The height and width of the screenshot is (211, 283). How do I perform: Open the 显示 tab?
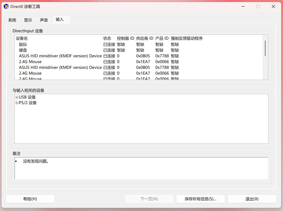coord(28,20)
